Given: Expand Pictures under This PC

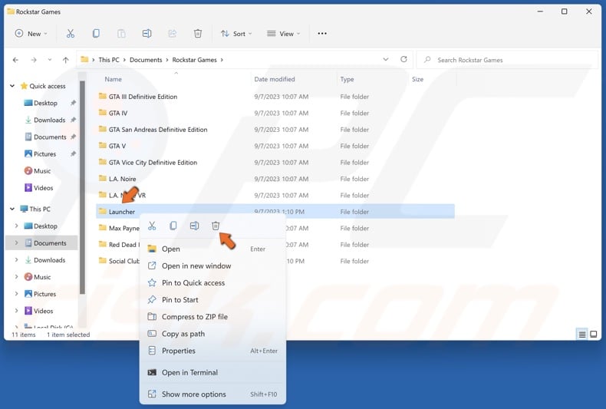Looking at the screenshot, I should point(16,294).
